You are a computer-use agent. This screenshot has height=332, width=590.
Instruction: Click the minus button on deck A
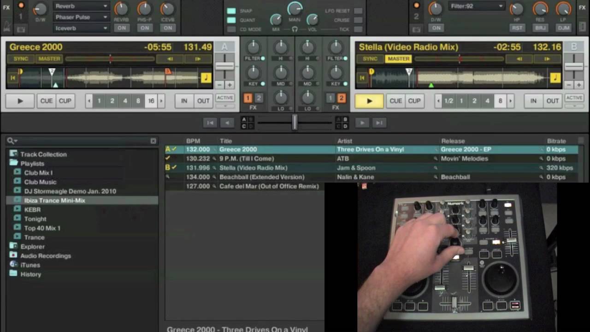(x=220, y=85)
